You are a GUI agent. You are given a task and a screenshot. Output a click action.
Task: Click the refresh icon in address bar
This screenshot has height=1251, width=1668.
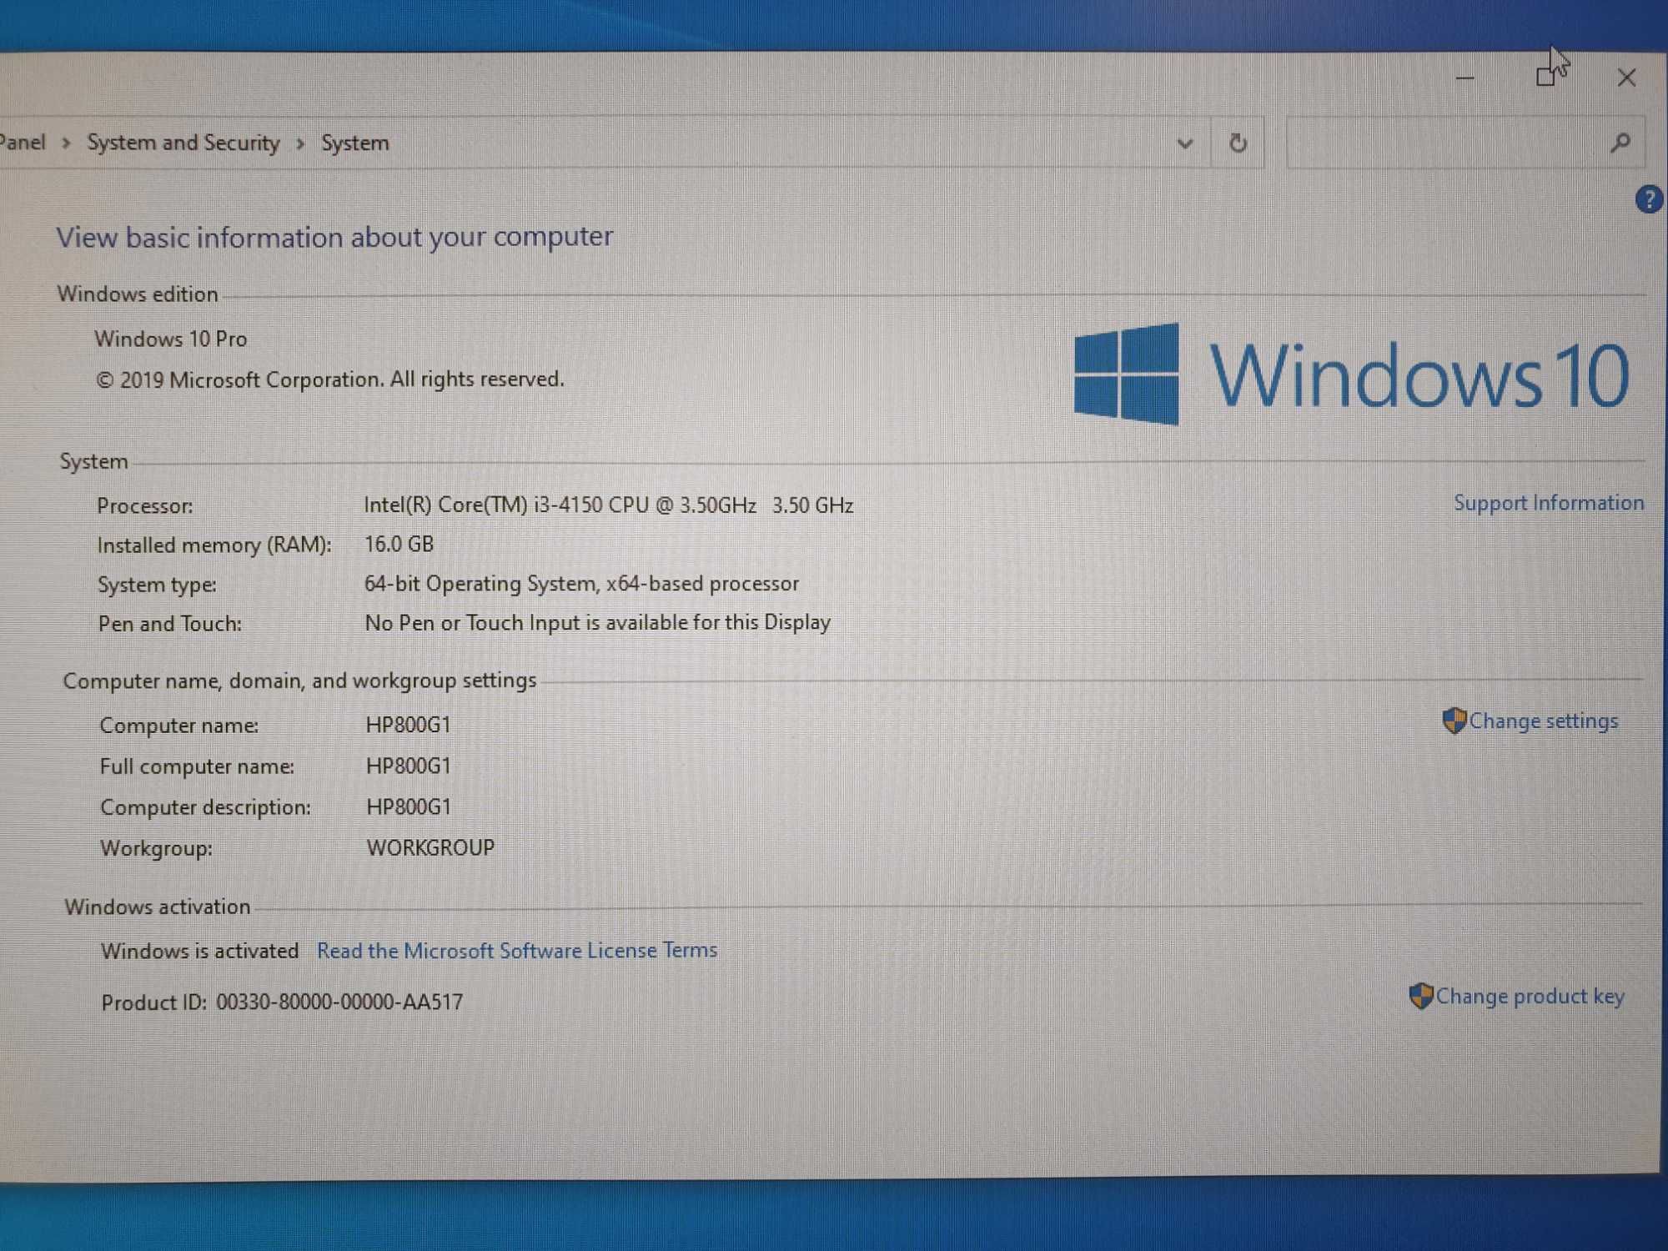[x=1238, y=143]
